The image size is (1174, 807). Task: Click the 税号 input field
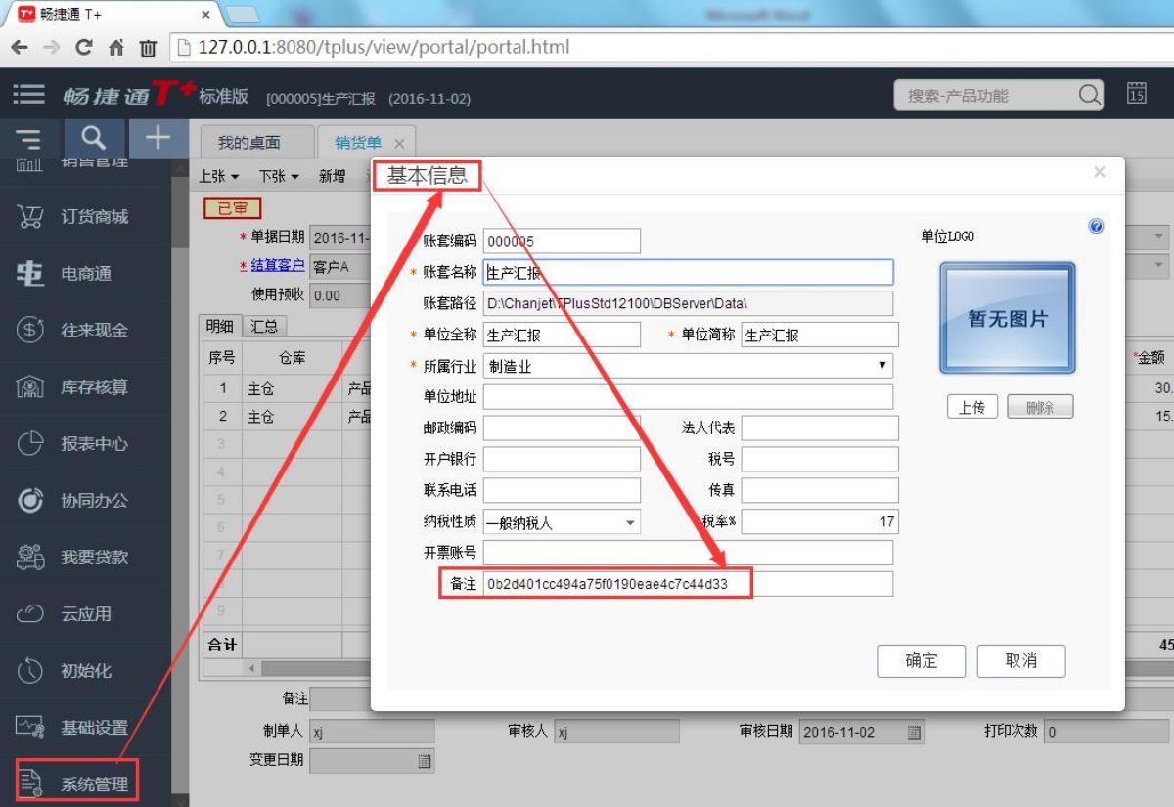click(x=820, y=460)
